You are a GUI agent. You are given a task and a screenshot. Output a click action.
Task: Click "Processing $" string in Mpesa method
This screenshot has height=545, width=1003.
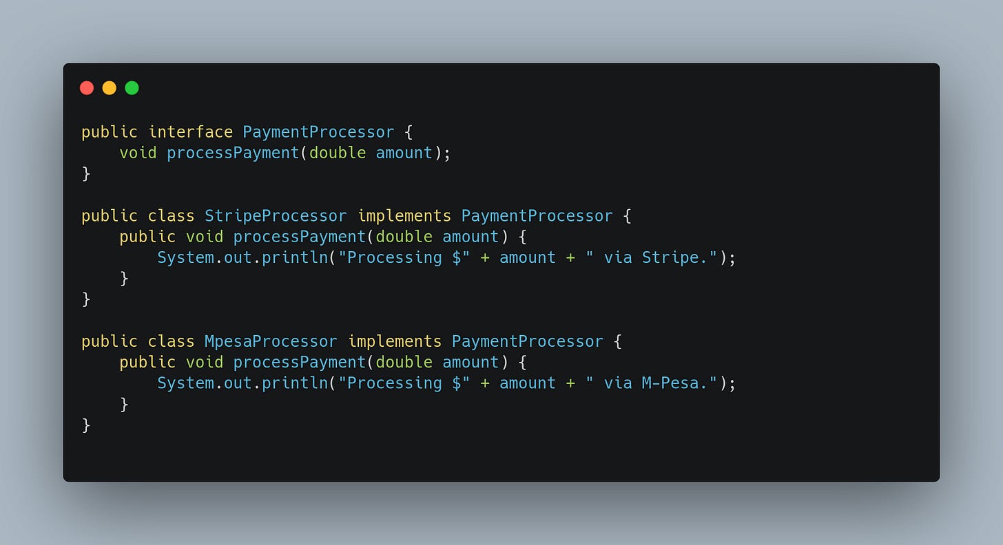(x=404, y=383)
